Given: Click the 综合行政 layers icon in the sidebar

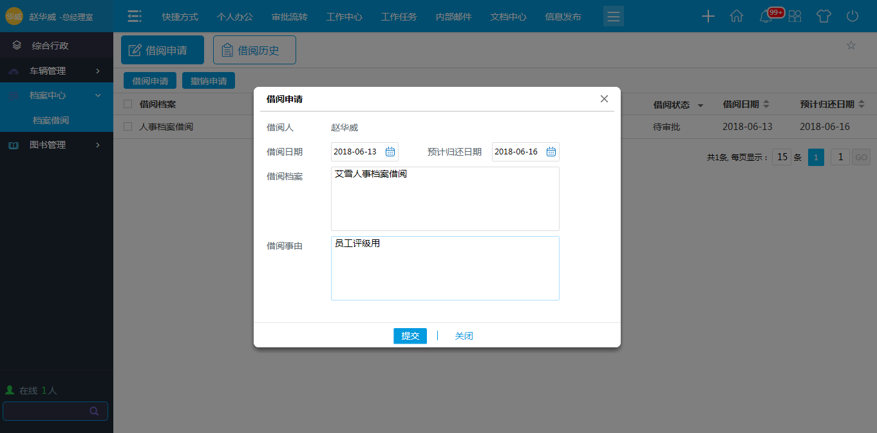Looking at the screenshot, I should click(x=17, y=46).
